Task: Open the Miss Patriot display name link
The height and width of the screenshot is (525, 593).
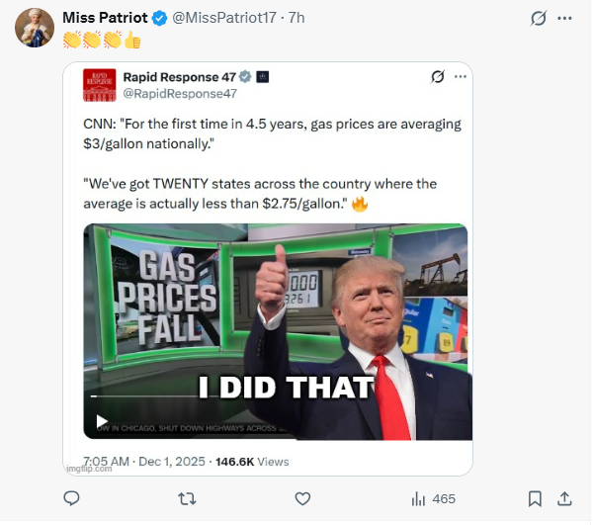Action: 105,18
